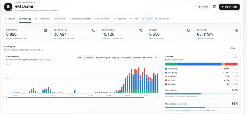Click the Missed calls recovered progress bar
The height and width of the screenshot is (114, 247).
coord(201,108)
